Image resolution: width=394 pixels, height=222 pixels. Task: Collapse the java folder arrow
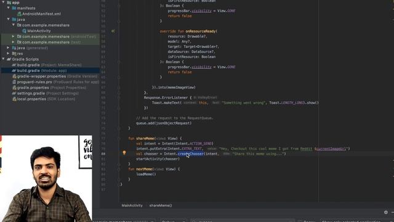pos(8,19)
